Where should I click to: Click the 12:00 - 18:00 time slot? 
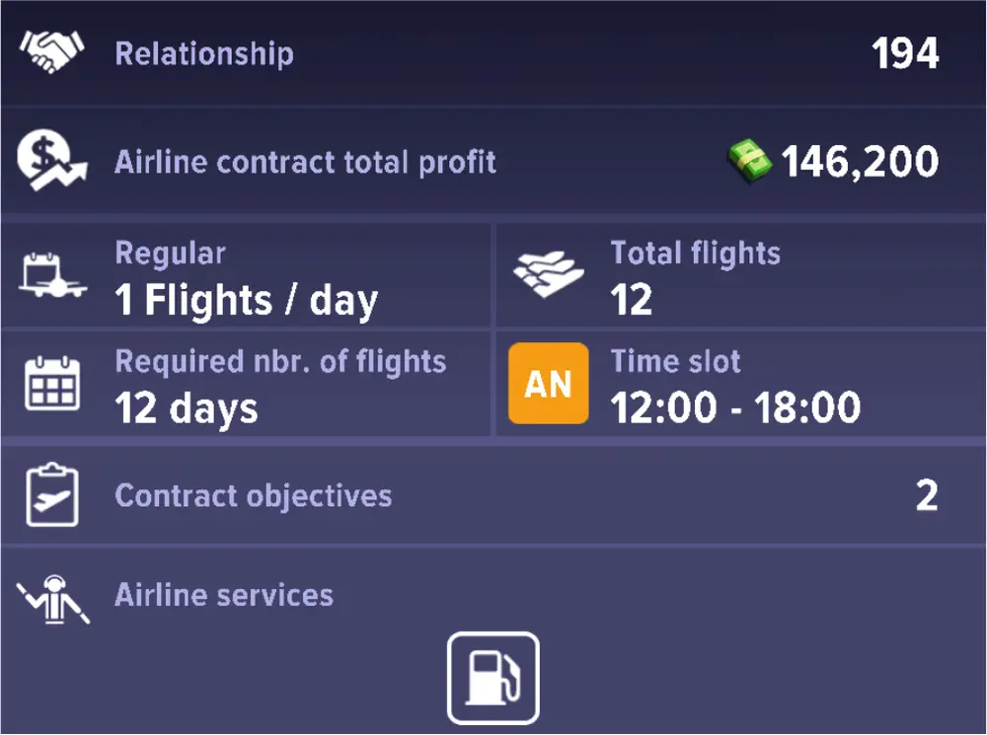click(735, 407)
